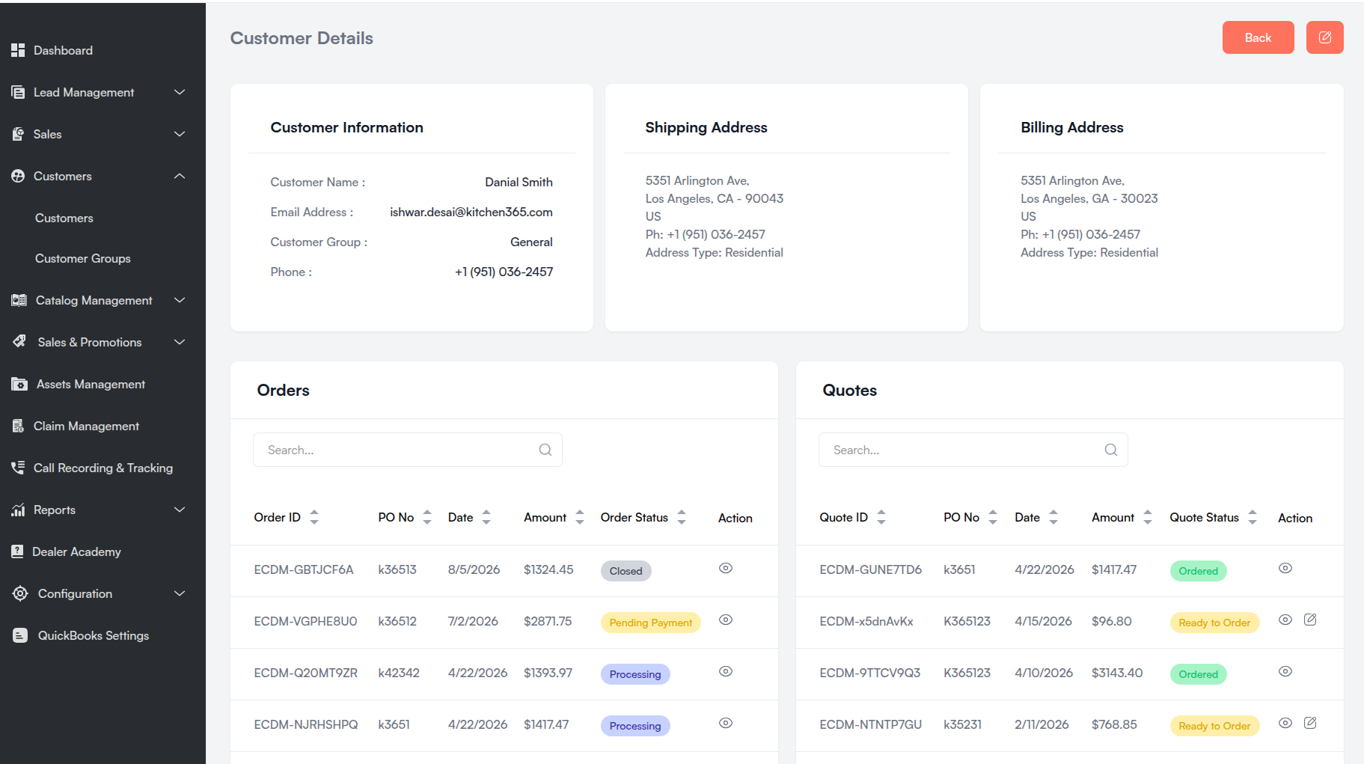
Task: Collapse the Customers menu chevron
Action: 180,176
